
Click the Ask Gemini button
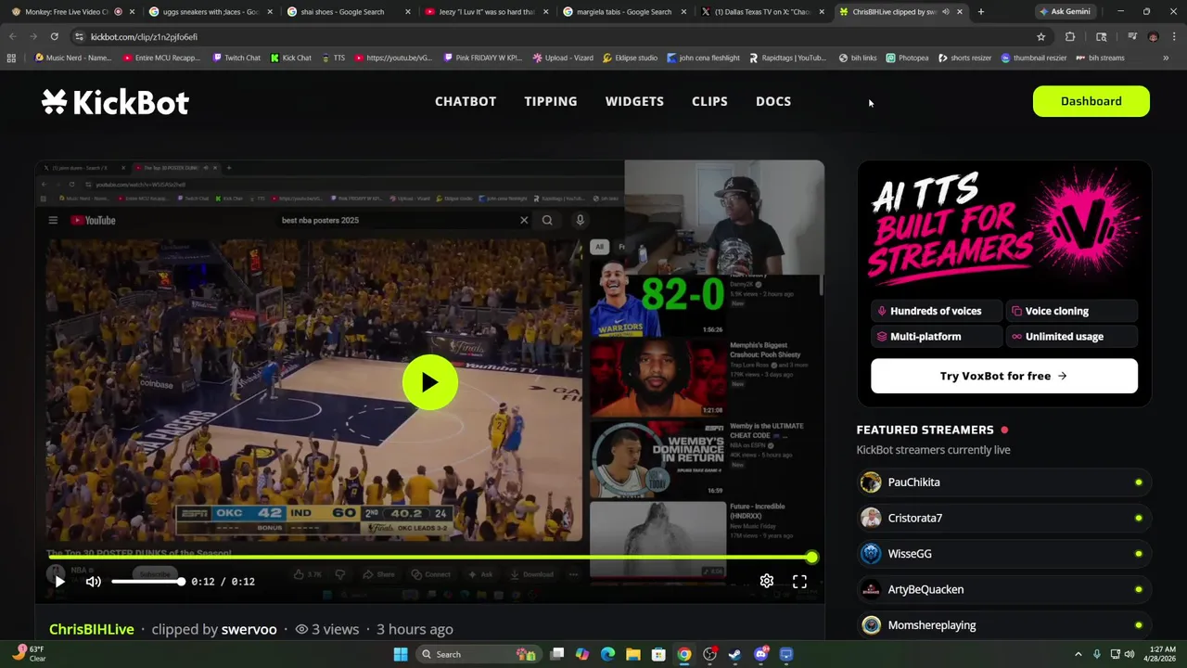1065,12
